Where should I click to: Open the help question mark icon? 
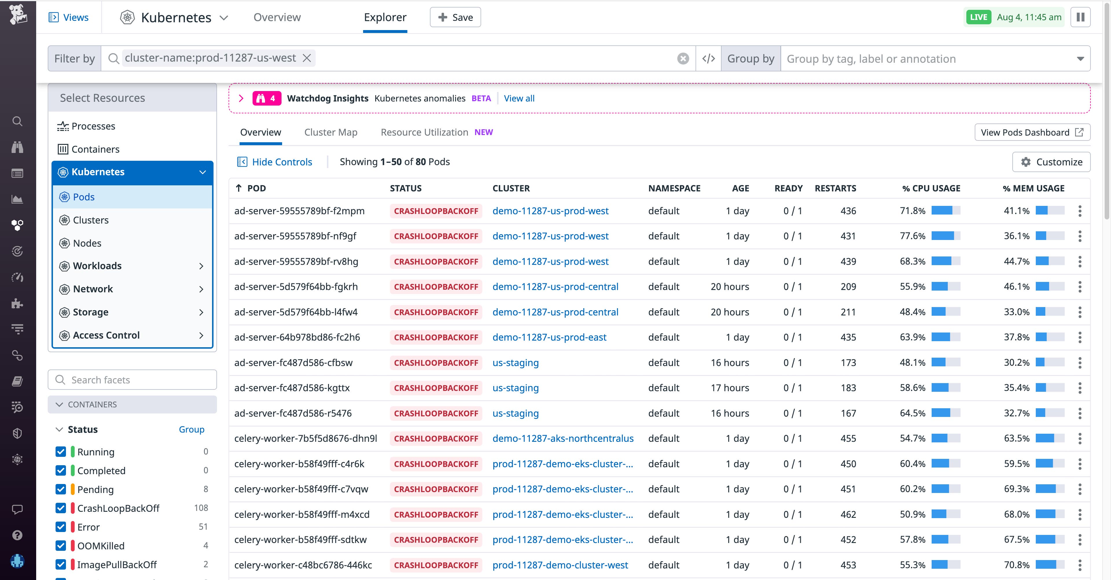[17, 535]
